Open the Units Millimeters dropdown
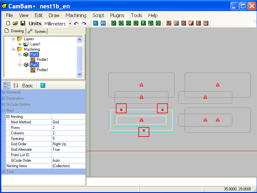Viewport: 257px width, 193px height. click(70, 24)
